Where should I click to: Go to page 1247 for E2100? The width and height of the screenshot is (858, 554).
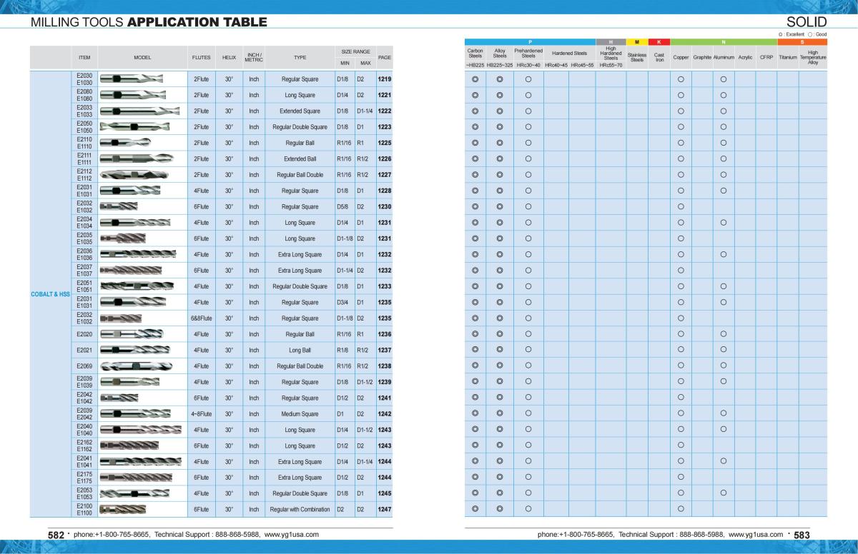point(384,510)
